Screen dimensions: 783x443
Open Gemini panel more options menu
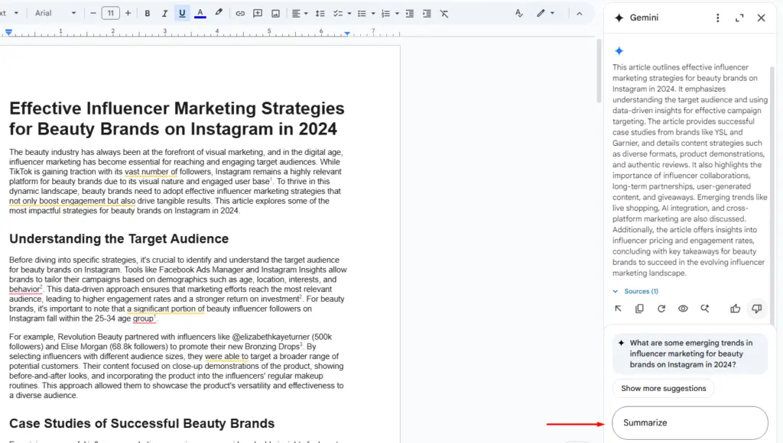point(717,18)
